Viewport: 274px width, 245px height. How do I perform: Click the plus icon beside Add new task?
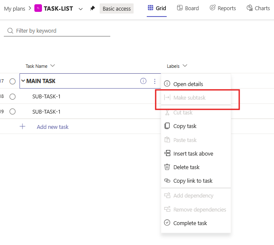[22, 126]
